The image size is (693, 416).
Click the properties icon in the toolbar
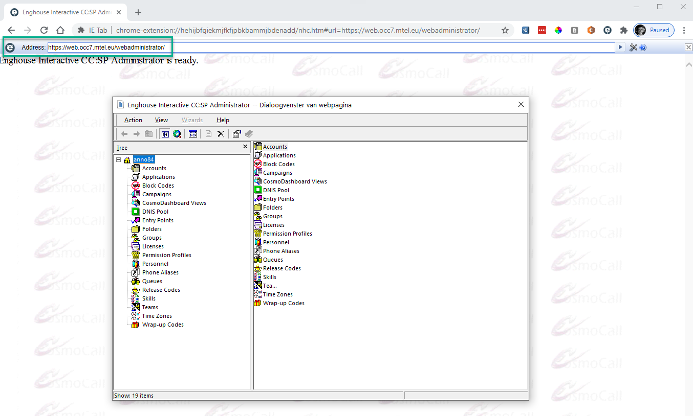tap(236, 134)
